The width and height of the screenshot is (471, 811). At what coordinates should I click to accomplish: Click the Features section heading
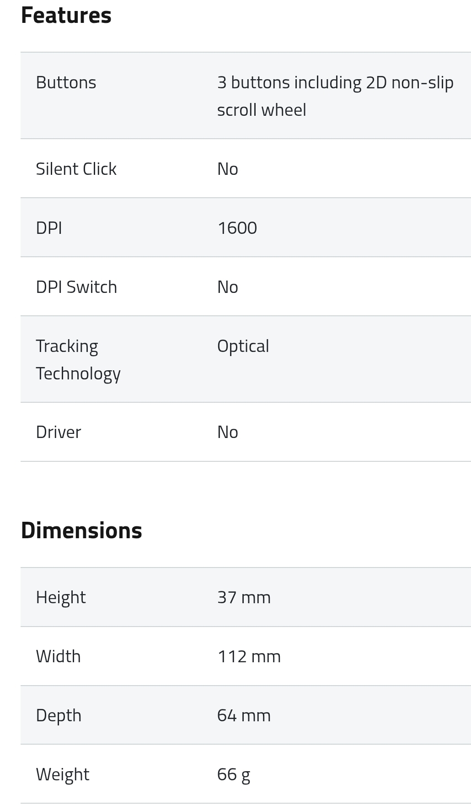66,15
